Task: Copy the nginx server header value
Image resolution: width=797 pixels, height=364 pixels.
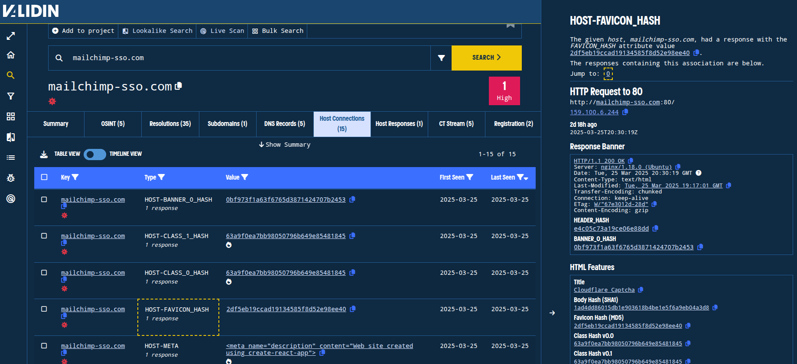Action: click(678, 167)
